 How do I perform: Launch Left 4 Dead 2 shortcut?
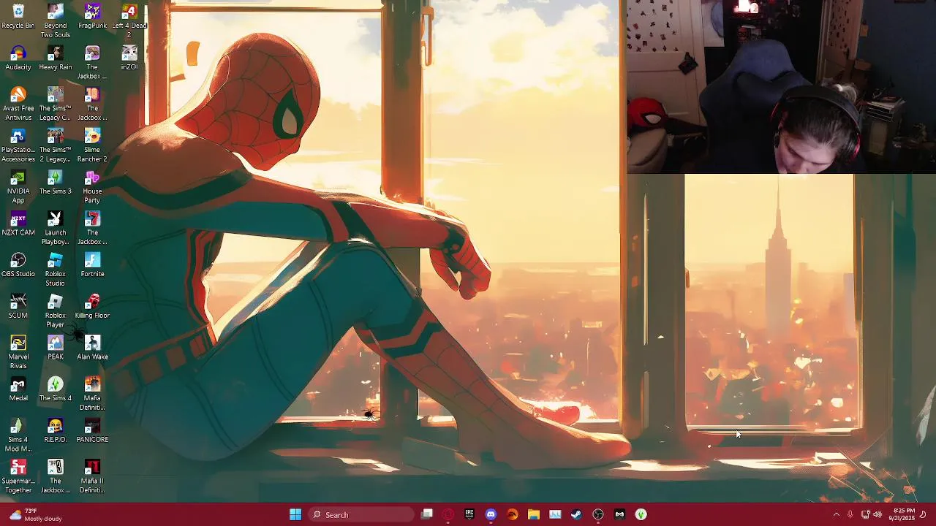coord(129,20)
